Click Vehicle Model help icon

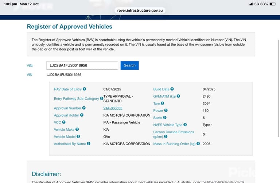[78, 137]
